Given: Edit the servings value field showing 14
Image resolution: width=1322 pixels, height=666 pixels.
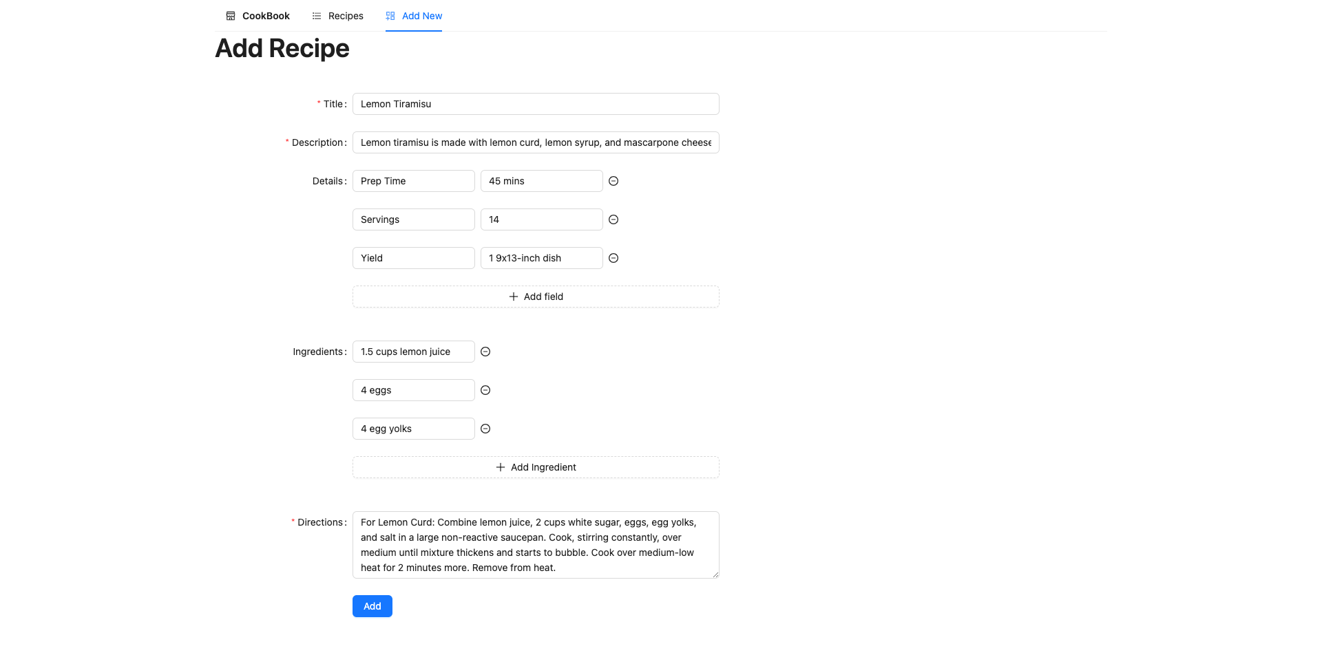Looking at the screenshot, I should tap(542, 219).
